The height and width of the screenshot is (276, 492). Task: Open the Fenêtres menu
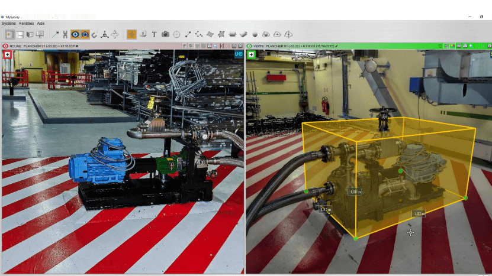27,24
